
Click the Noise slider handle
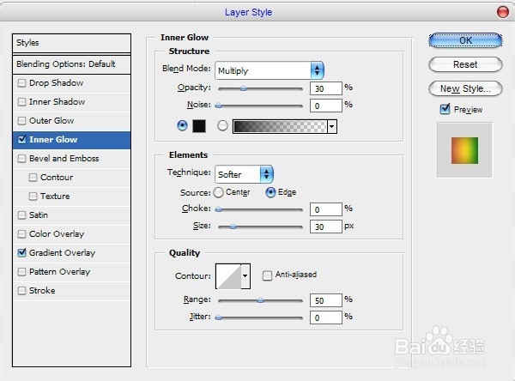218,106
